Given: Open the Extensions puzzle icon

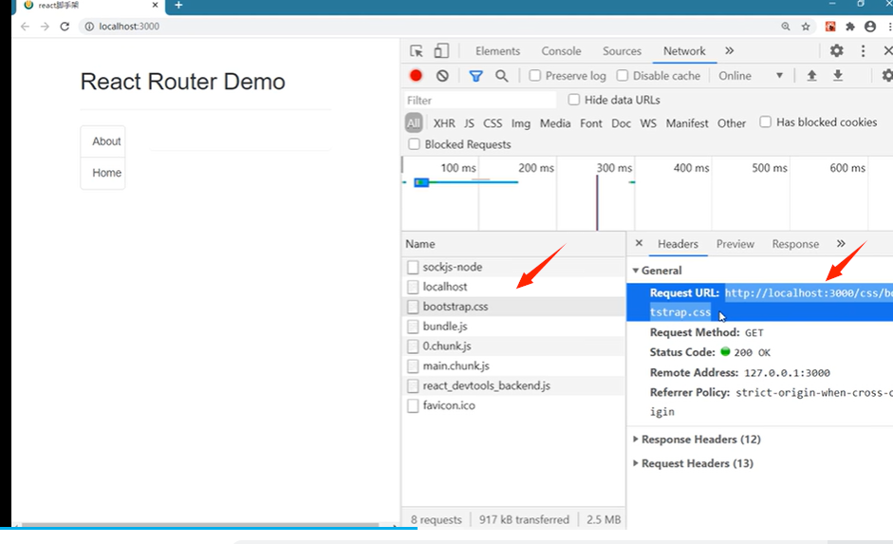Looking at the screenshot, I should [850, 27].
